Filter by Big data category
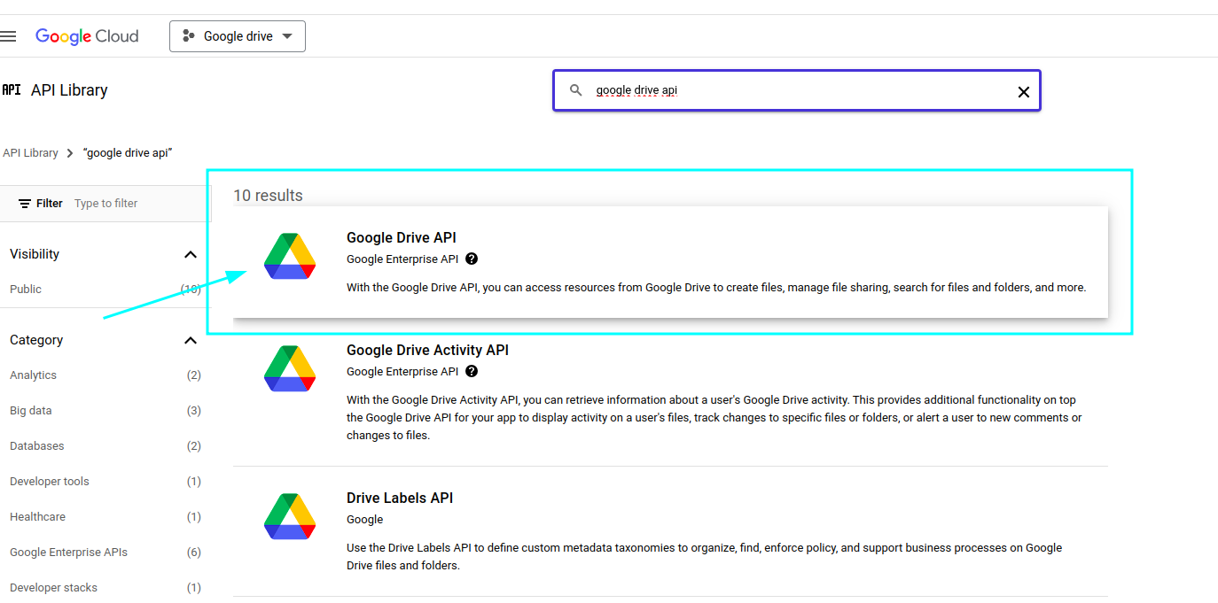Image resolution: width=1218 pixels, height=603 pixels. tap(31, 411)
